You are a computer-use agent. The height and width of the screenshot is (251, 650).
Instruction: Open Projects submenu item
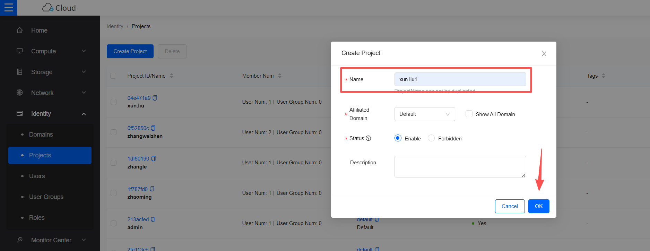(50, 155)
